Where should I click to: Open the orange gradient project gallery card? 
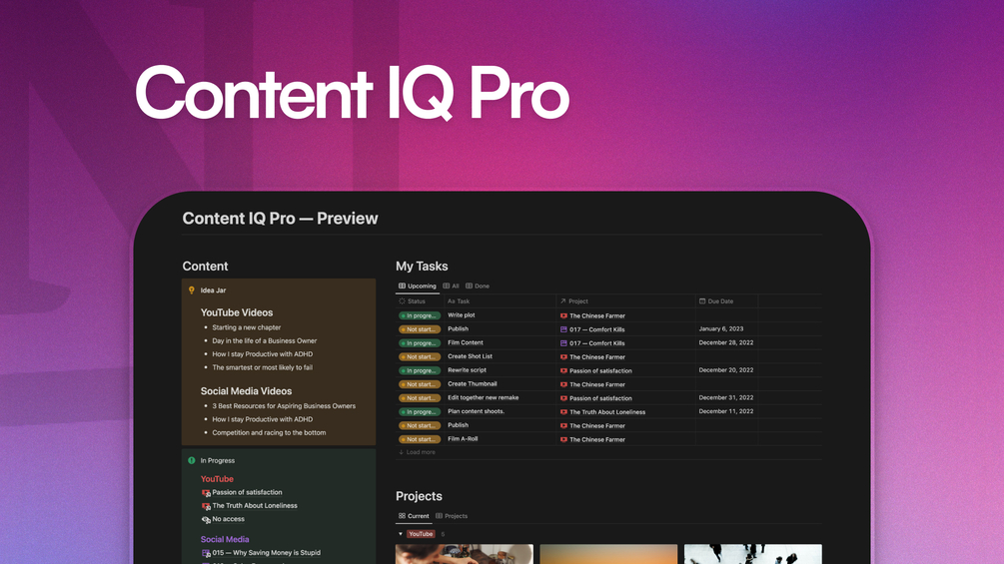pos(608,554)
